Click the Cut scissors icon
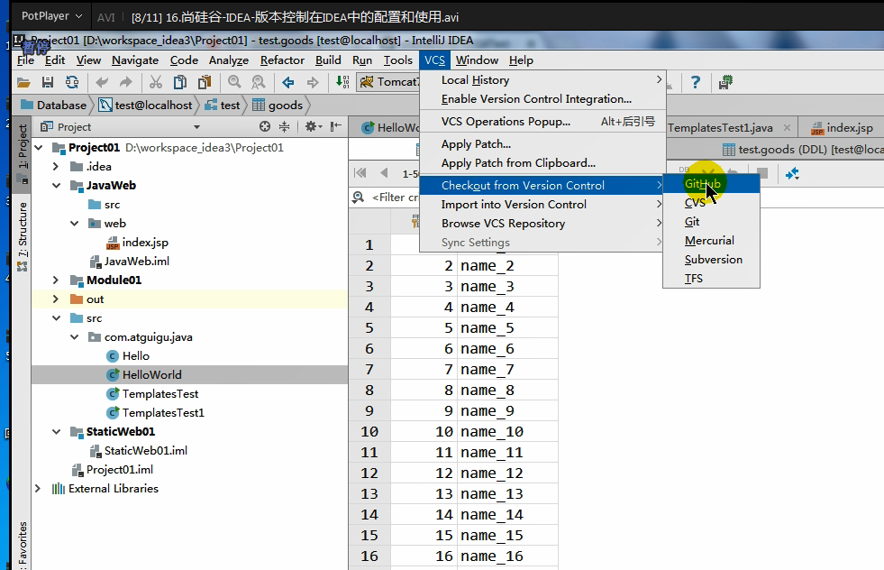884x570 pixels. pos(156,82)
